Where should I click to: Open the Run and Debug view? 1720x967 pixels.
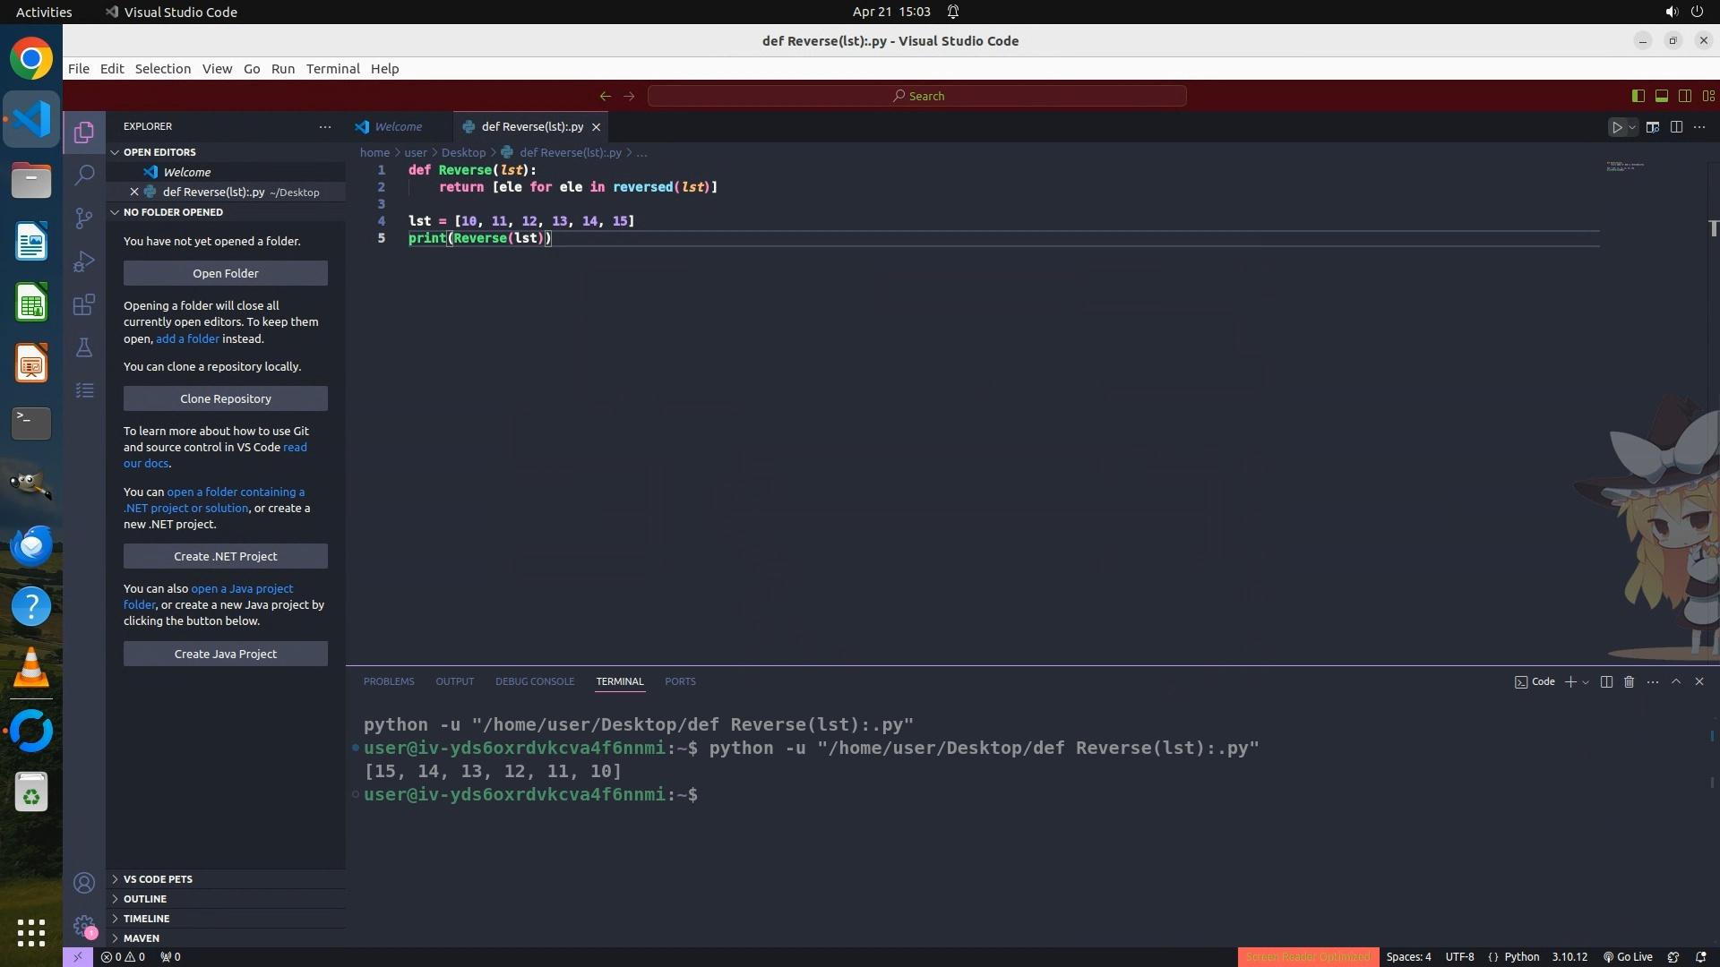84,261
